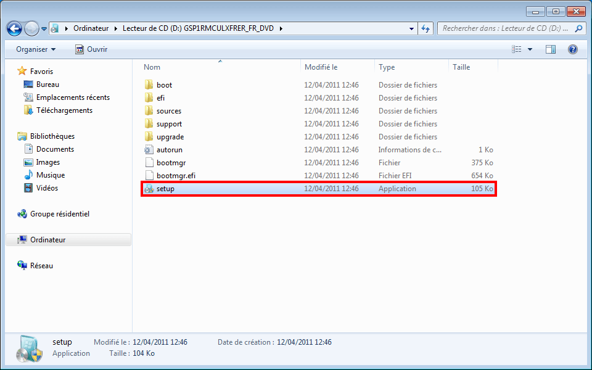Select Bibliothèques in navigation pane
The height and width of the screenshot is (370, 592).
coord(52,136)
